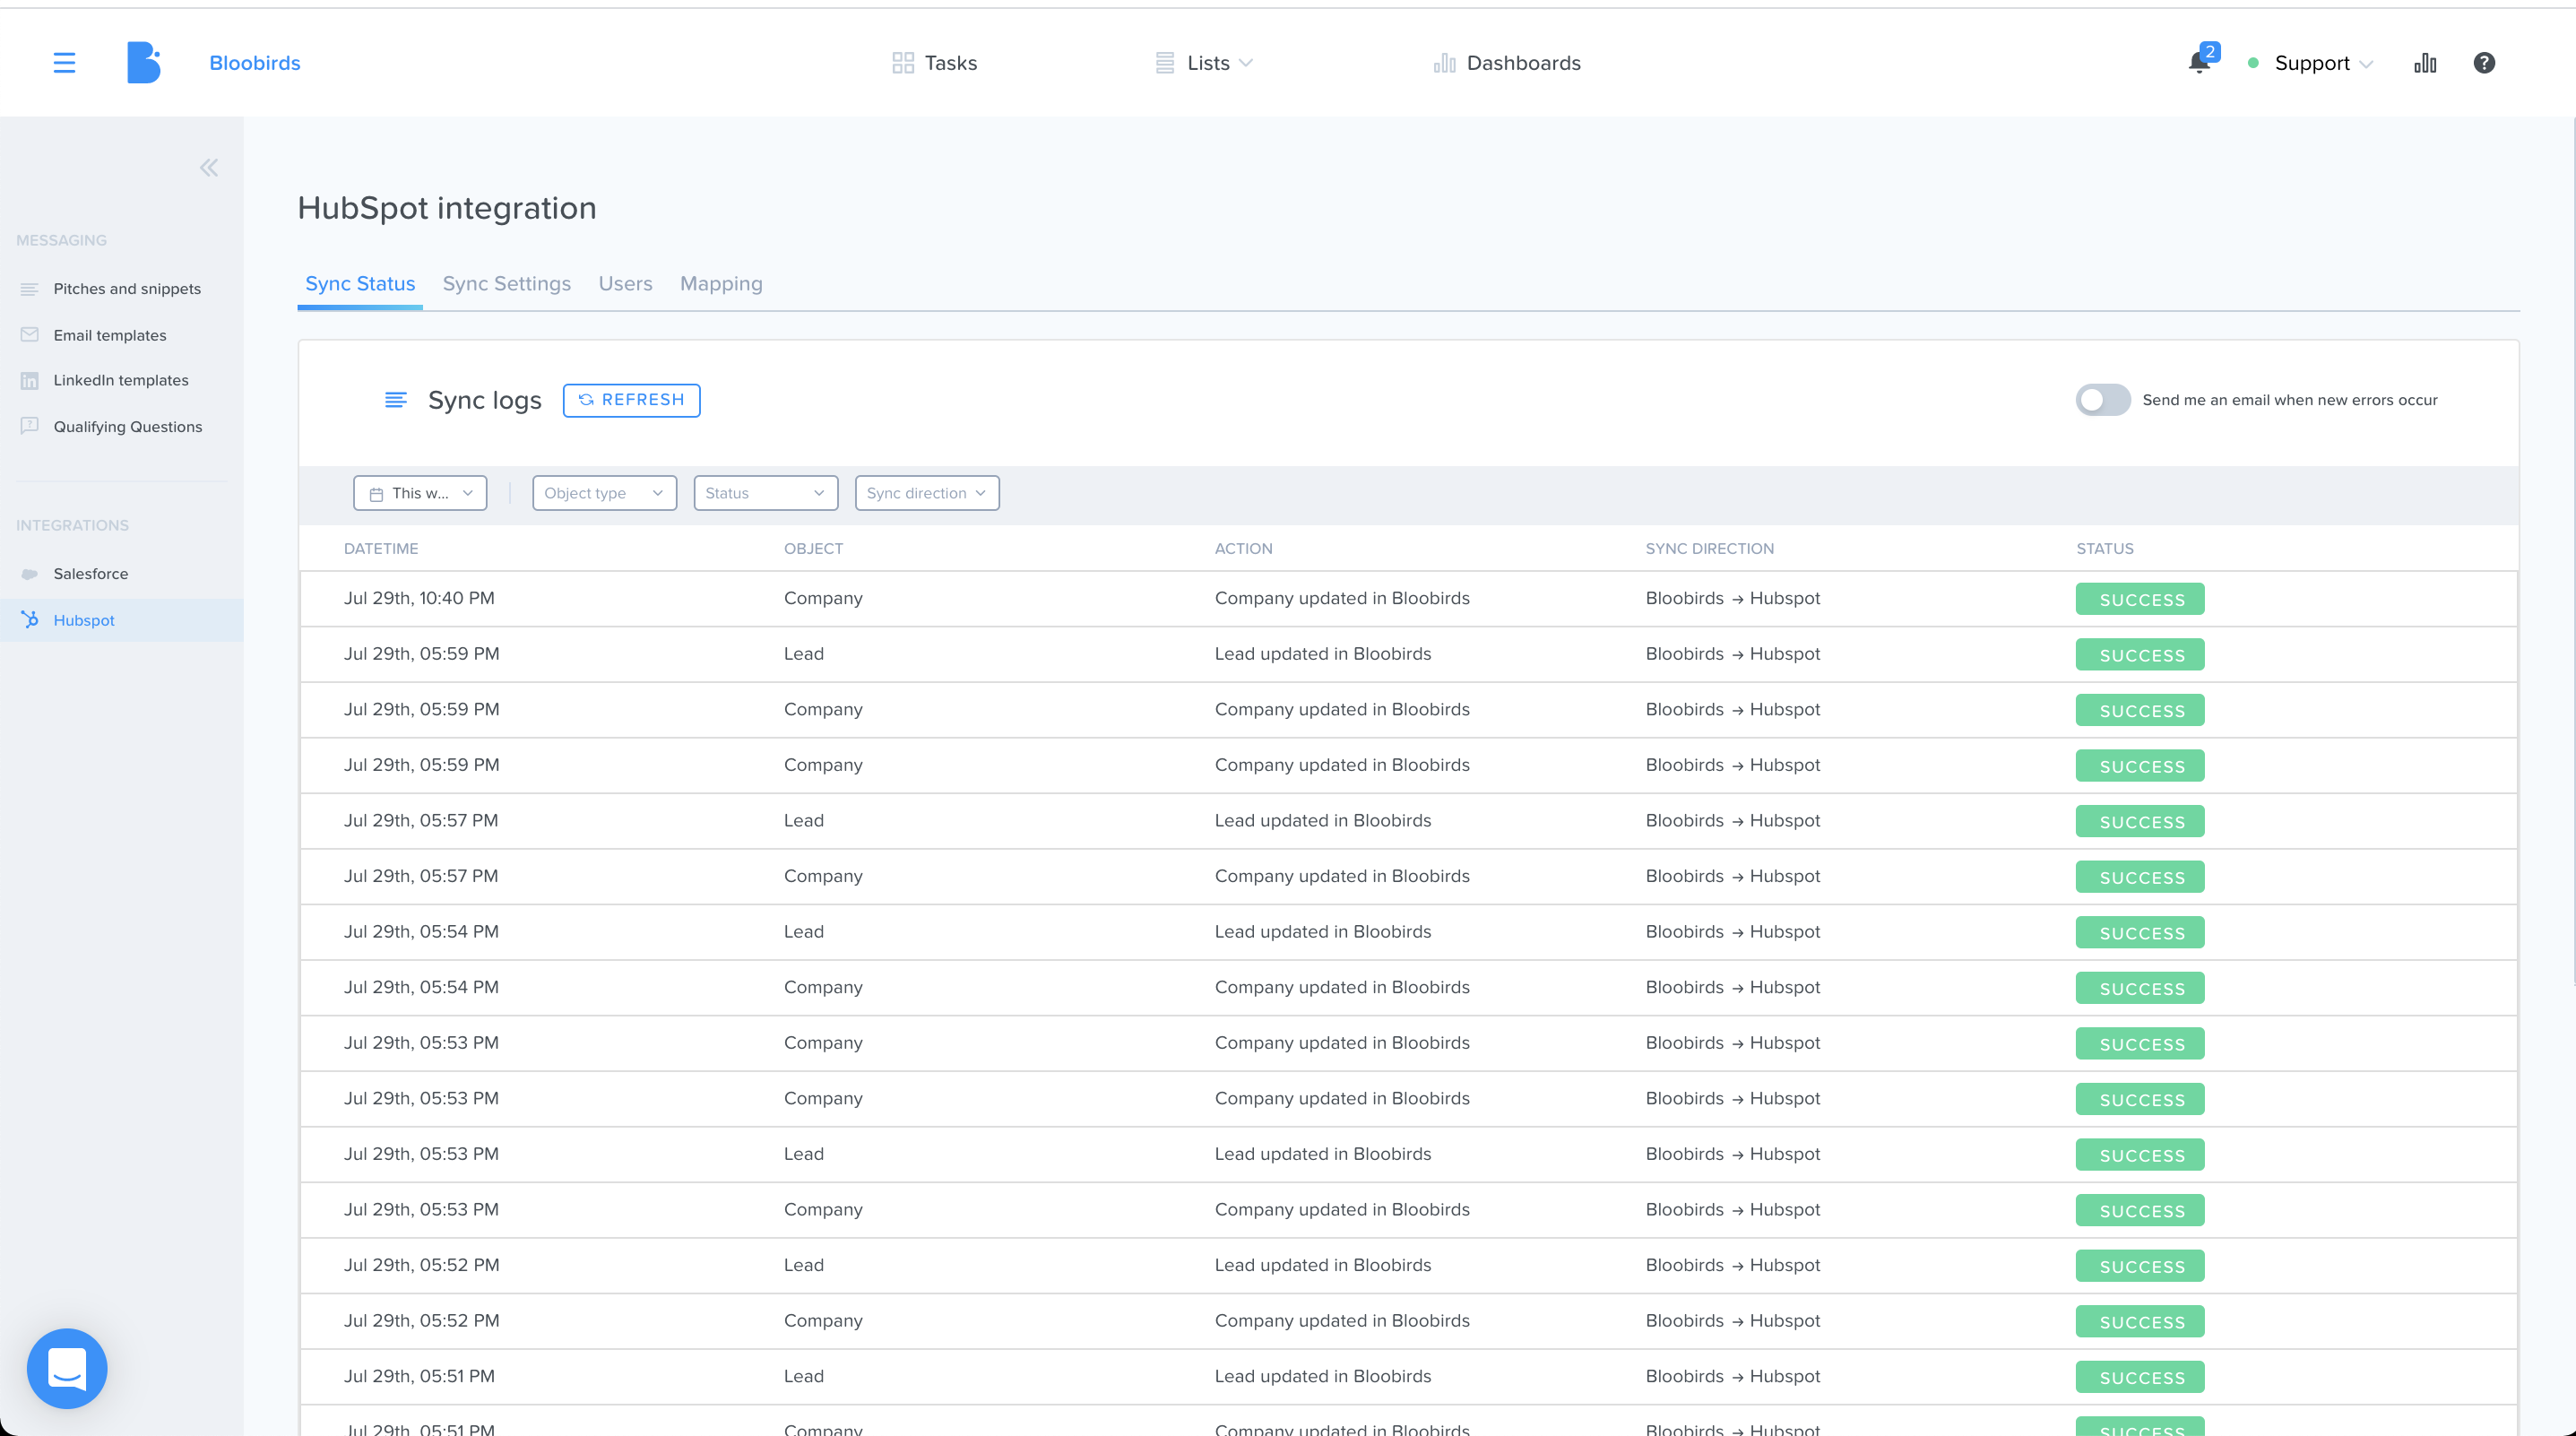
Task: Click the Dashboards chart icon
Action: (x=1444, y=63)
